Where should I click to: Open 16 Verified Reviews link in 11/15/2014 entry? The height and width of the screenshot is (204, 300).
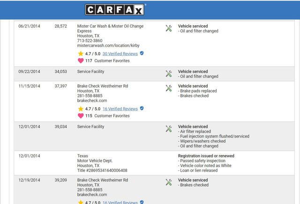(x=120, y=109)
